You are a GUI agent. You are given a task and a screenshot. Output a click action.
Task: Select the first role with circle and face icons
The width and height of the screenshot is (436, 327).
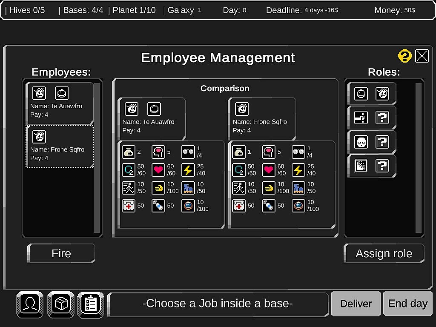372,93
